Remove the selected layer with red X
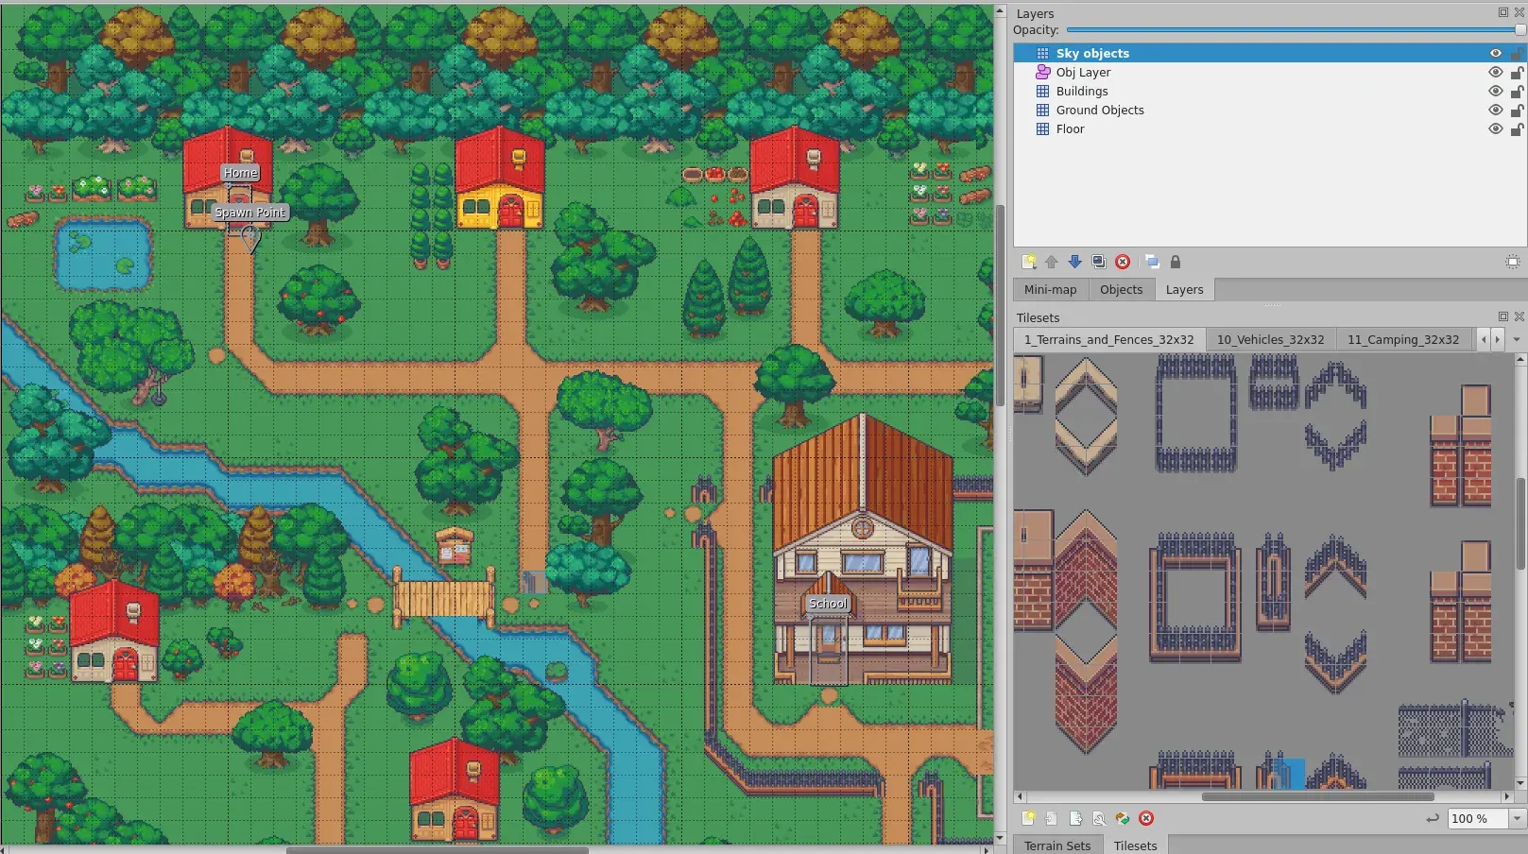Image resolution: width=1528 pixels, height=854 pixels. (x=1123, y=262)
